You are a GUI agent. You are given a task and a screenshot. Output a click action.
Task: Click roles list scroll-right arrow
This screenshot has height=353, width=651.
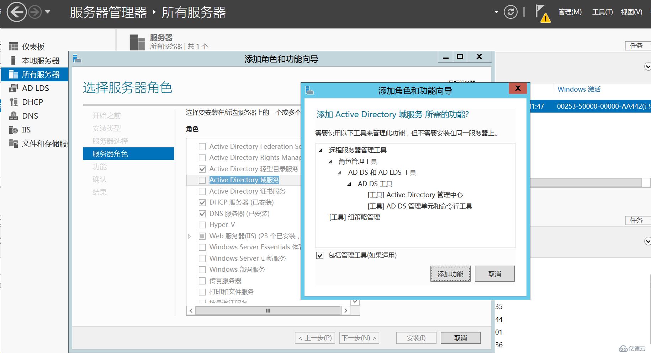(346, 310)
